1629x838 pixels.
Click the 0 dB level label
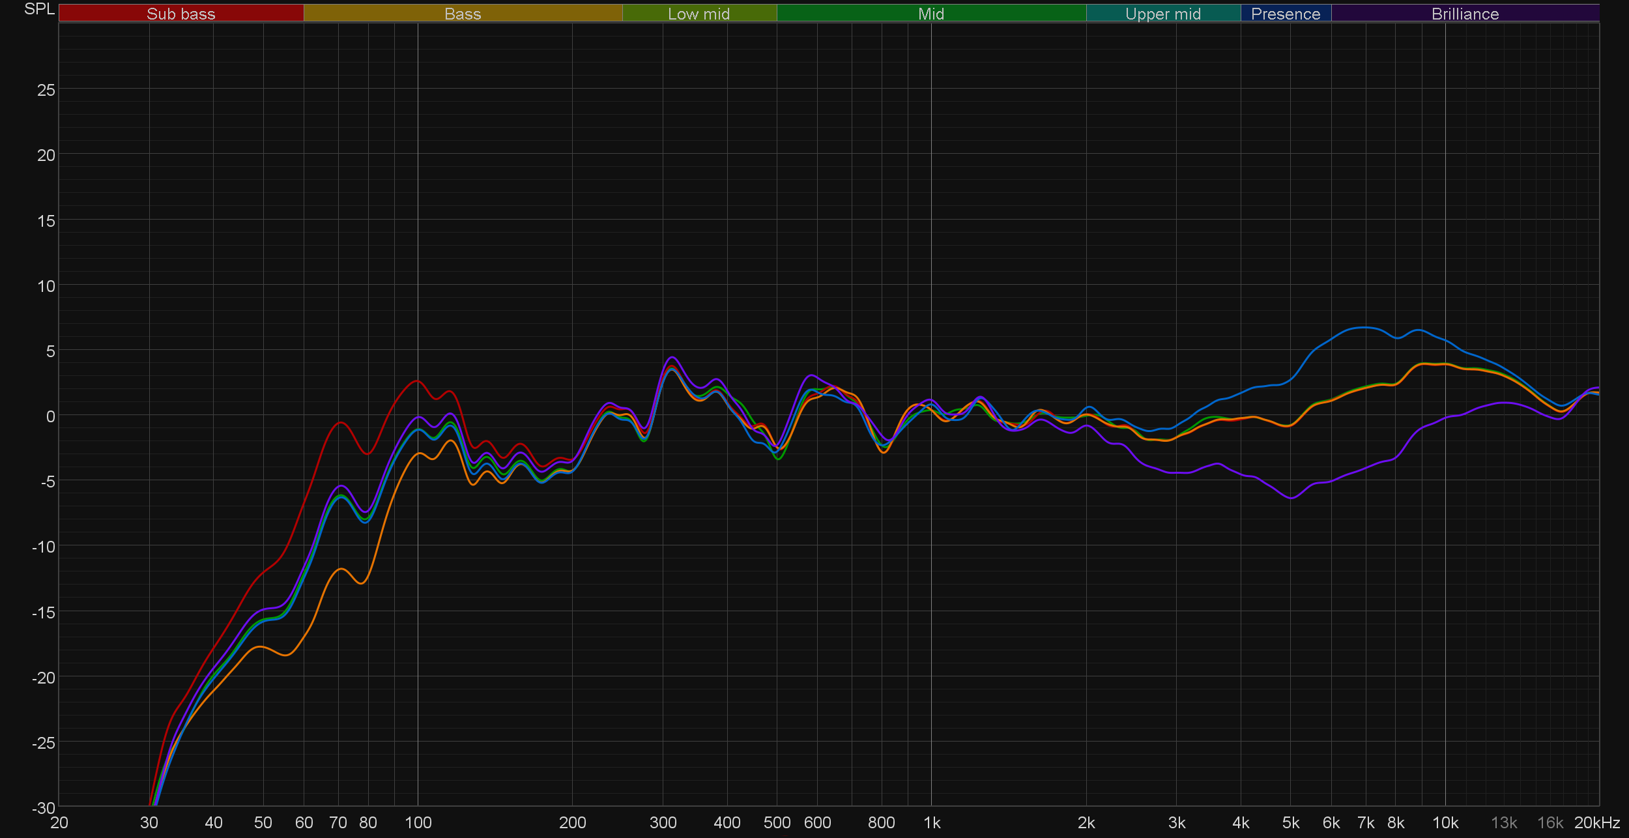point(50,416)
